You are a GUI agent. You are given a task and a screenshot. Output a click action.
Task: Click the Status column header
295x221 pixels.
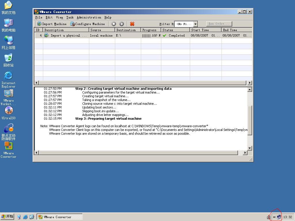point(175,30)
